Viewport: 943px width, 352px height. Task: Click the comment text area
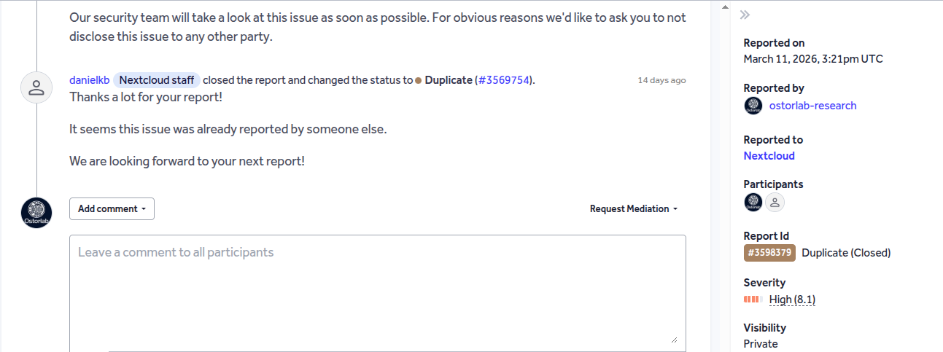pos(377,292)
